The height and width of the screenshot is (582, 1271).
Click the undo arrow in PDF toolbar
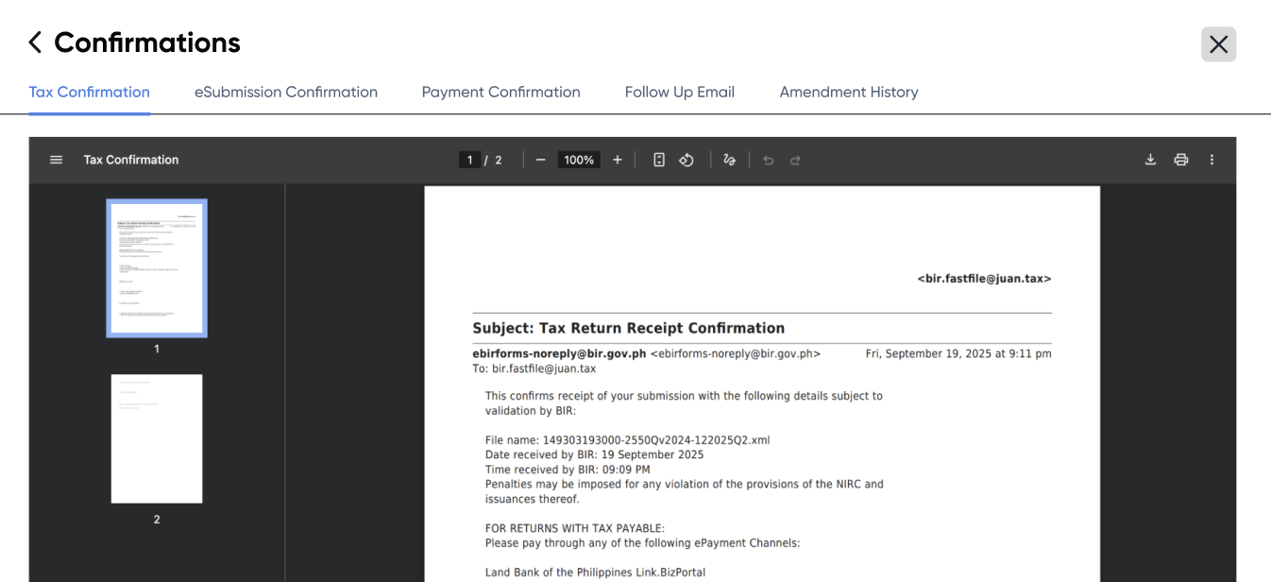pyautogui.click(x=768, y=161)
